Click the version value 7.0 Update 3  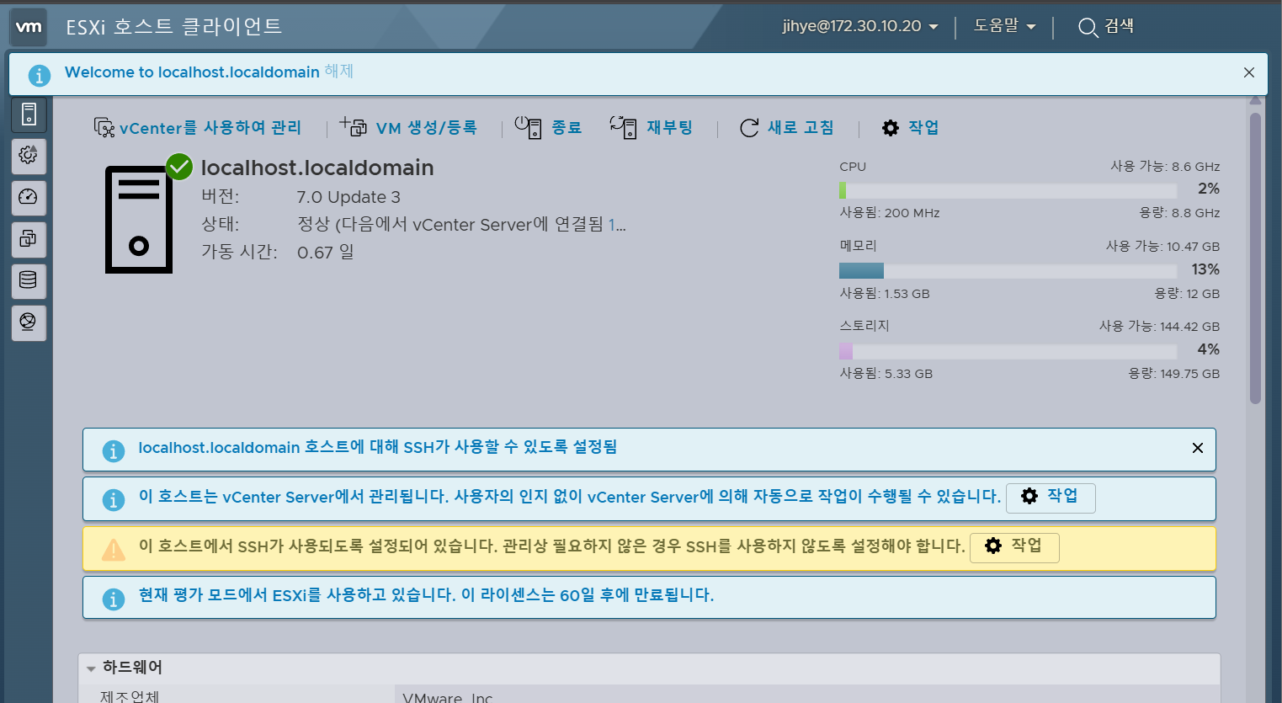tap(348, 198)
